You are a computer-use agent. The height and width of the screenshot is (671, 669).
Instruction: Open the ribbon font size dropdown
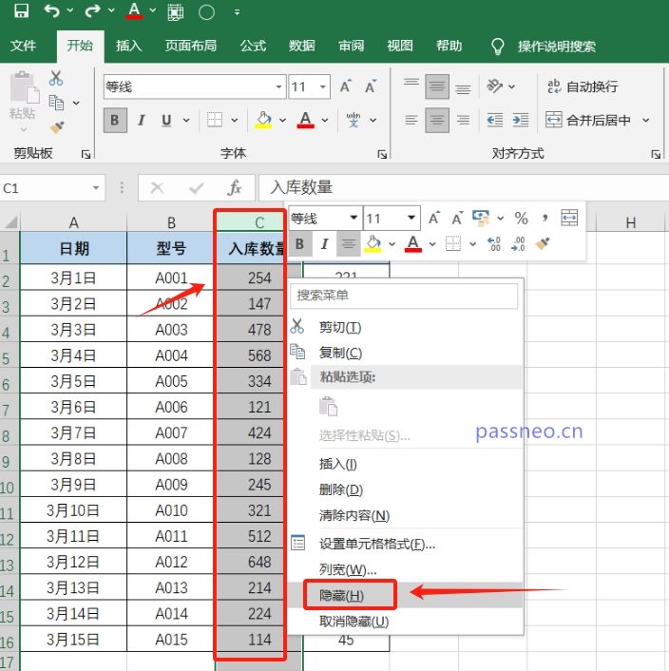pos(323,86)
